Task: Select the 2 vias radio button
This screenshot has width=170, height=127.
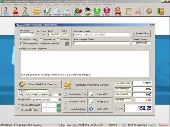Action: 44,35
